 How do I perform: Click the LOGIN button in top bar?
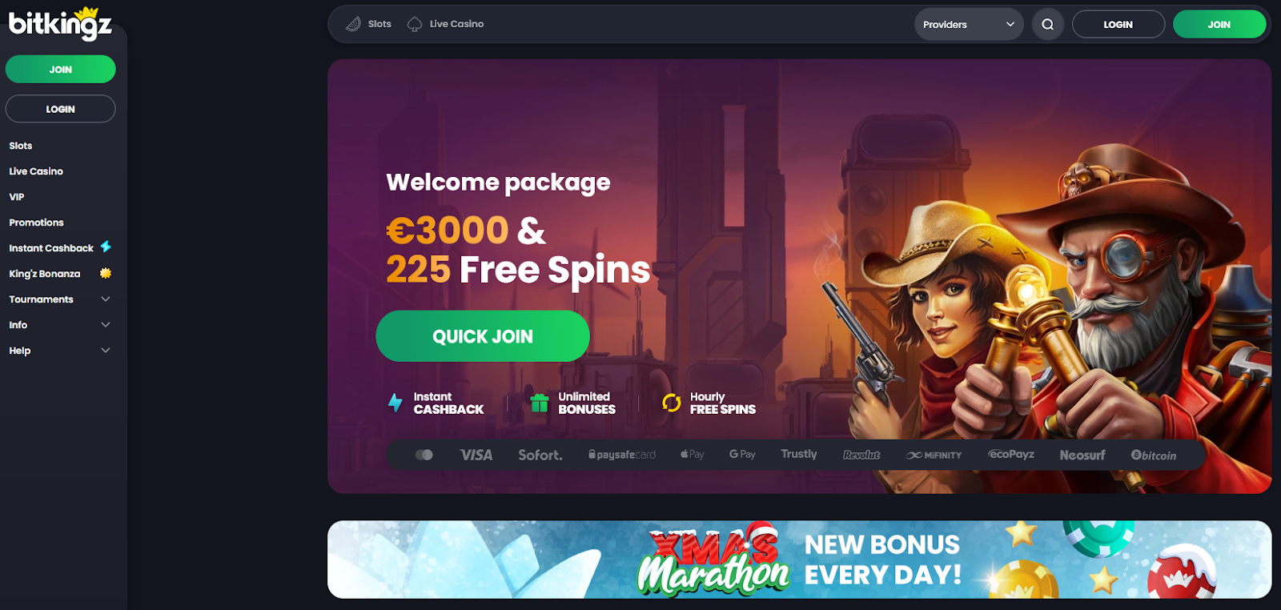click(x=1118, y=24)
